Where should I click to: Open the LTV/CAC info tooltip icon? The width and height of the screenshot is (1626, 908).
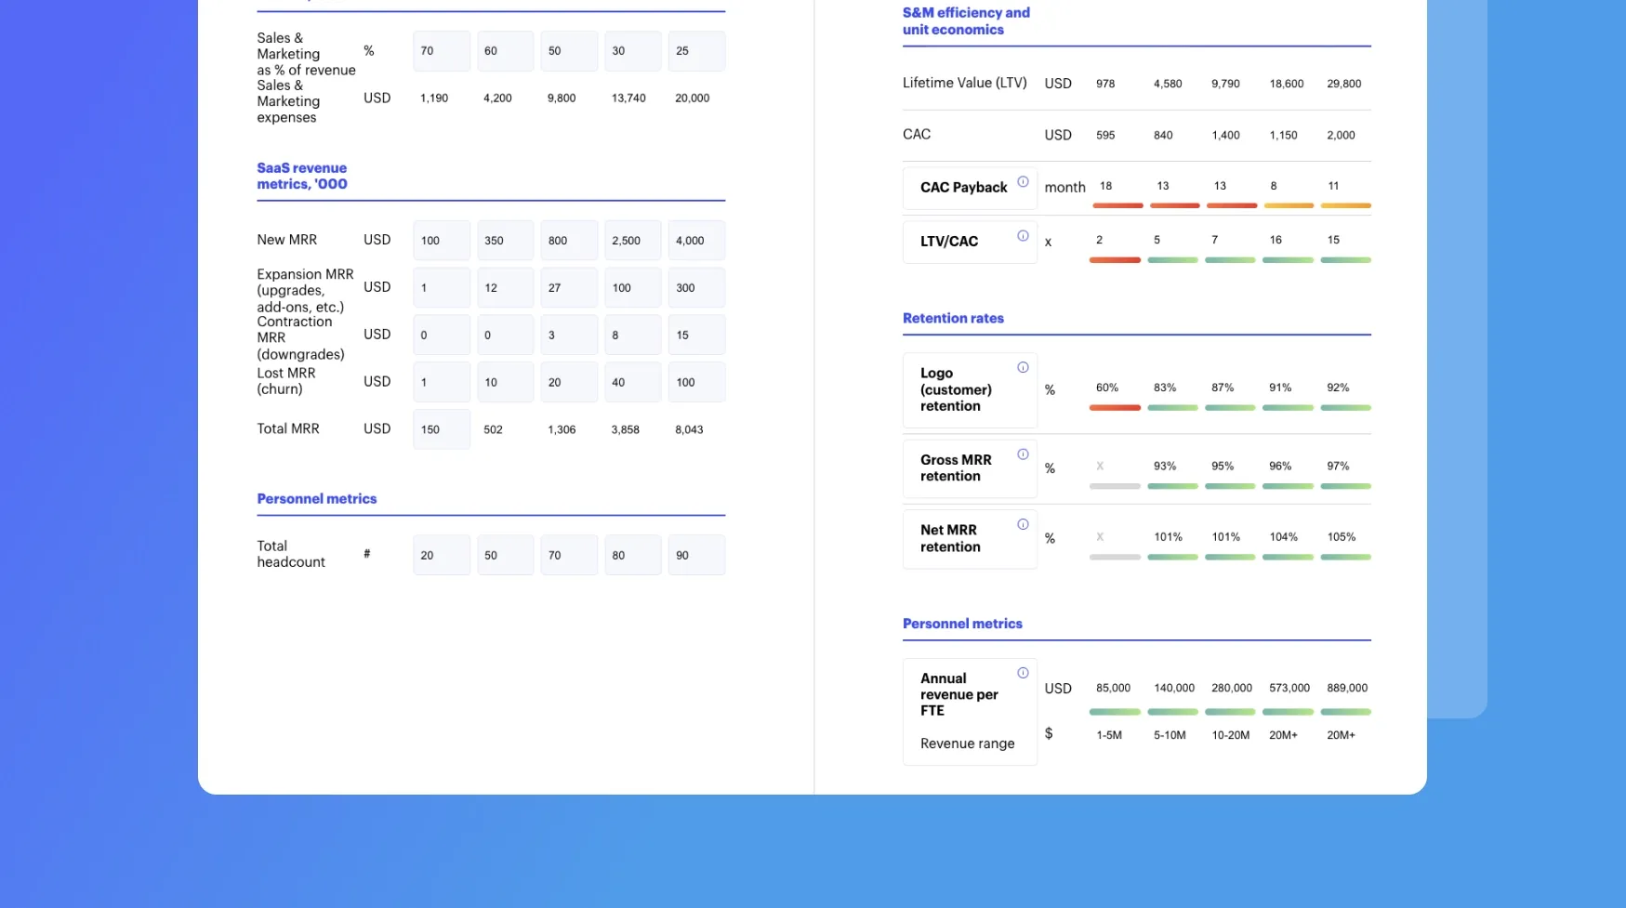(1023, 236)
